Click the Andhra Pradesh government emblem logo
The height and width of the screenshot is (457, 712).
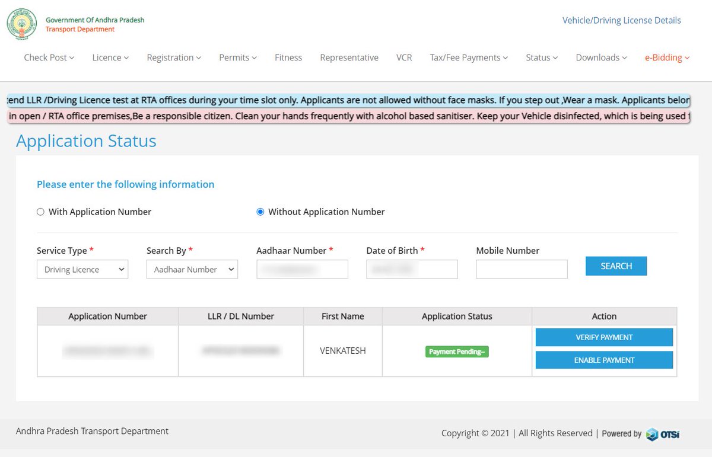[21, 24]
